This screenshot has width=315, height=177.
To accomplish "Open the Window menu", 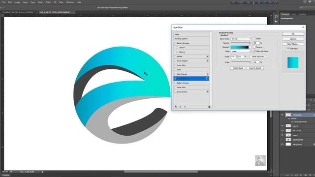I will [x=70, y=2].
